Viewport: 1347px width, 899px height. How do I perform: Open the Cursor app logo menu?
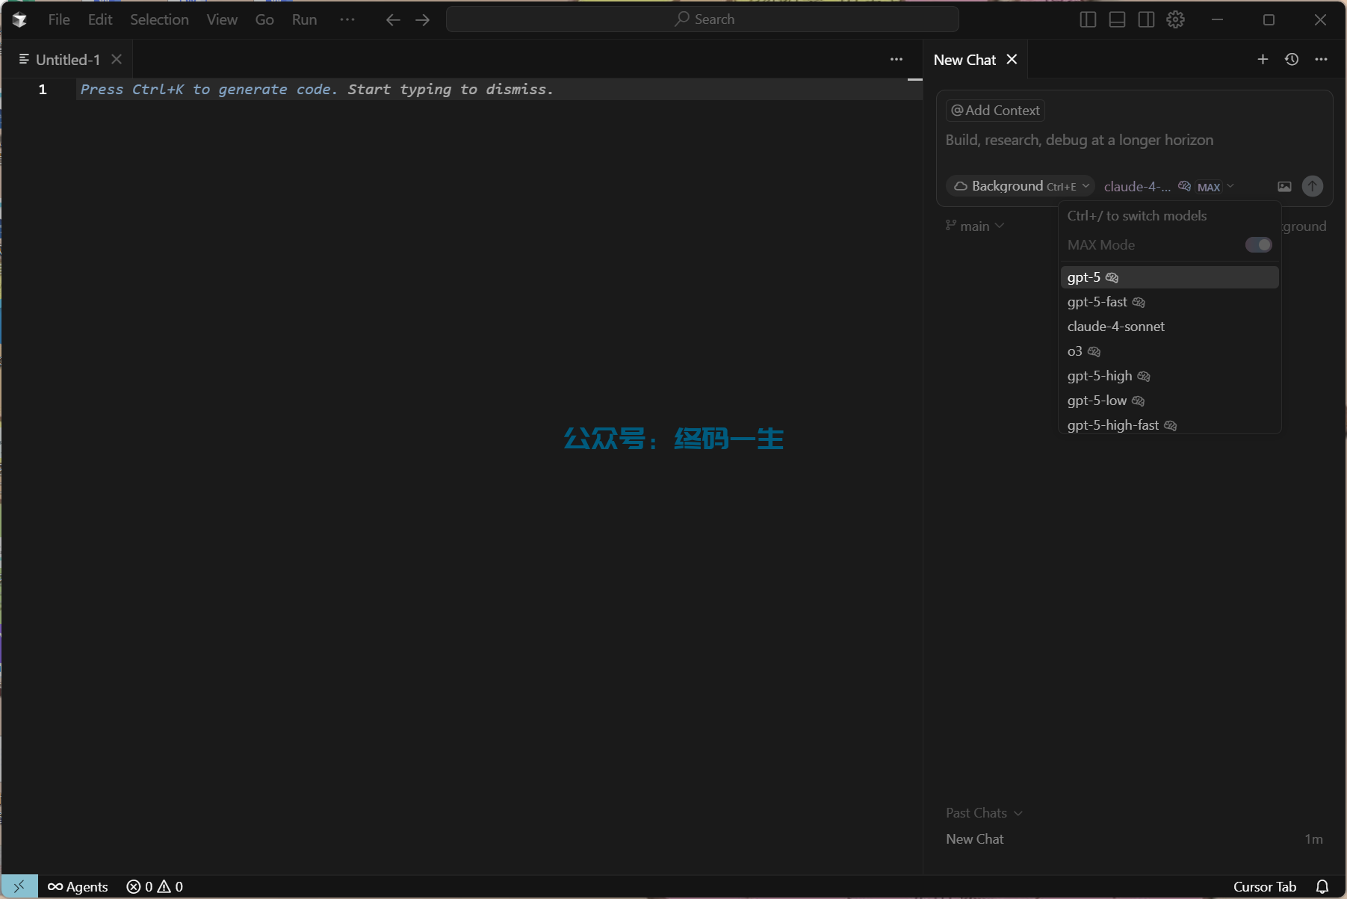pos(20,20)
